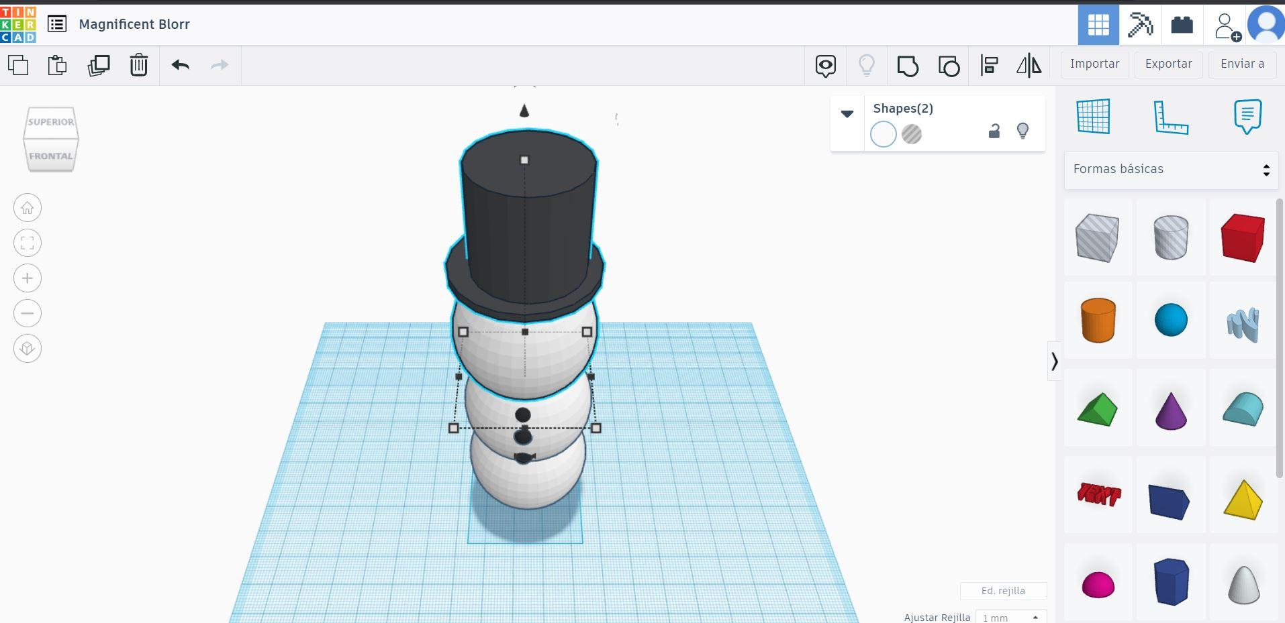The height and width of the screenshot is (623, 1285).
Task: Click the Importar button
Action: click(1094, 64)
